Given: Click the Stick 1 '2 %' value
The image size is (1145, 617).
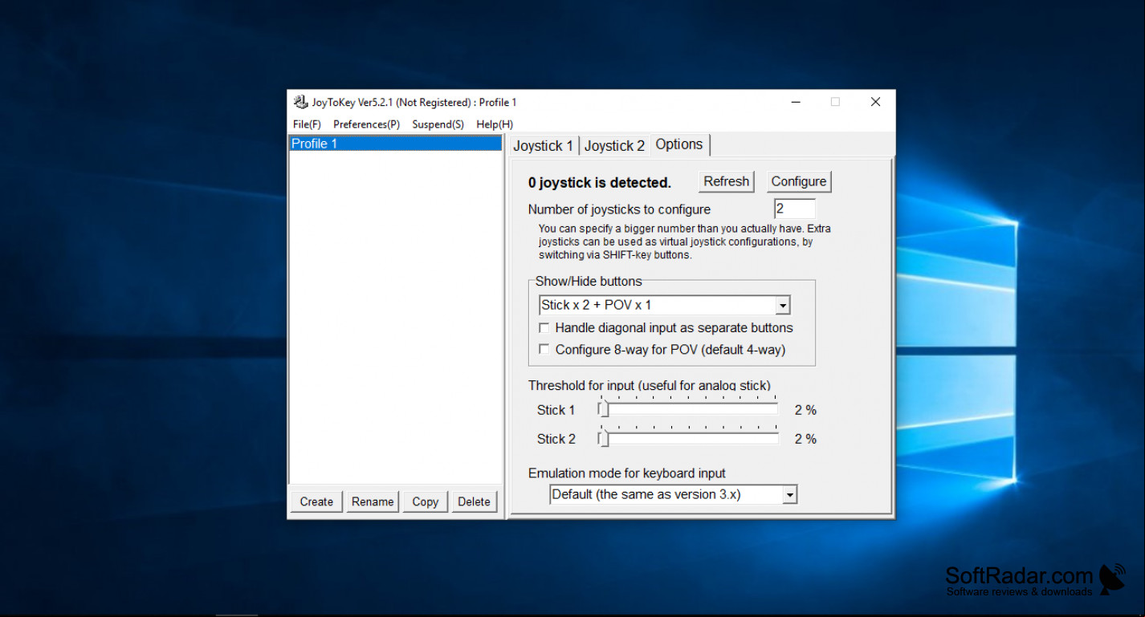Looking at the screenshot, I should point(805,410).
